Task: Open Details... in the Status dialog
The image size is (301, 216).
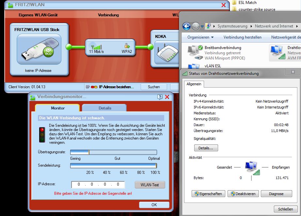Action: pos(206,148)
